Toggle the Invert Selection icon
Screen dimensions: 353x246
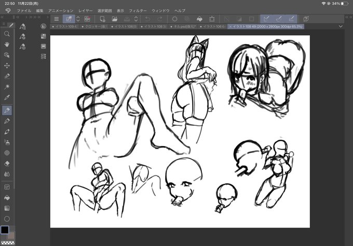[239, 19]
